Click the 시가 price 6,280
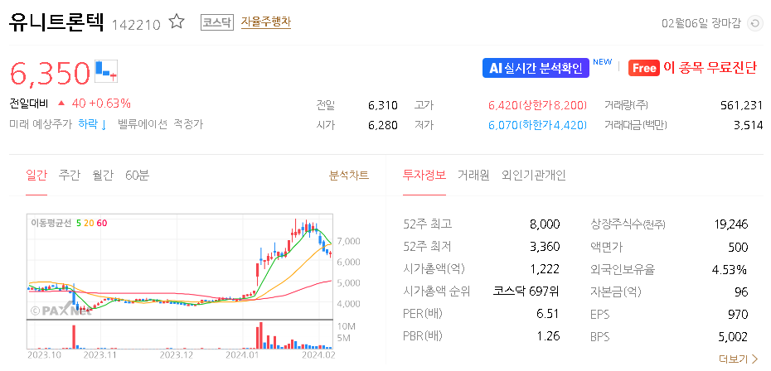 (382, 125)
